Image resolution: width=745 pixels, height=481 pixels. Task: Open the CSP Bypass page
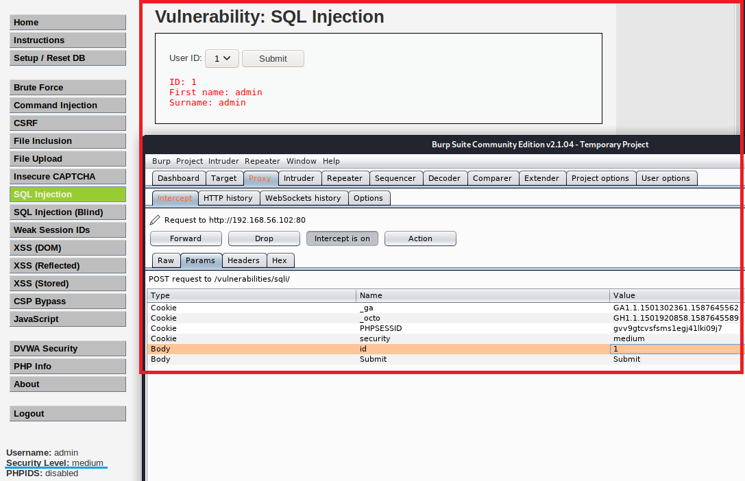[x=67, y=301]
